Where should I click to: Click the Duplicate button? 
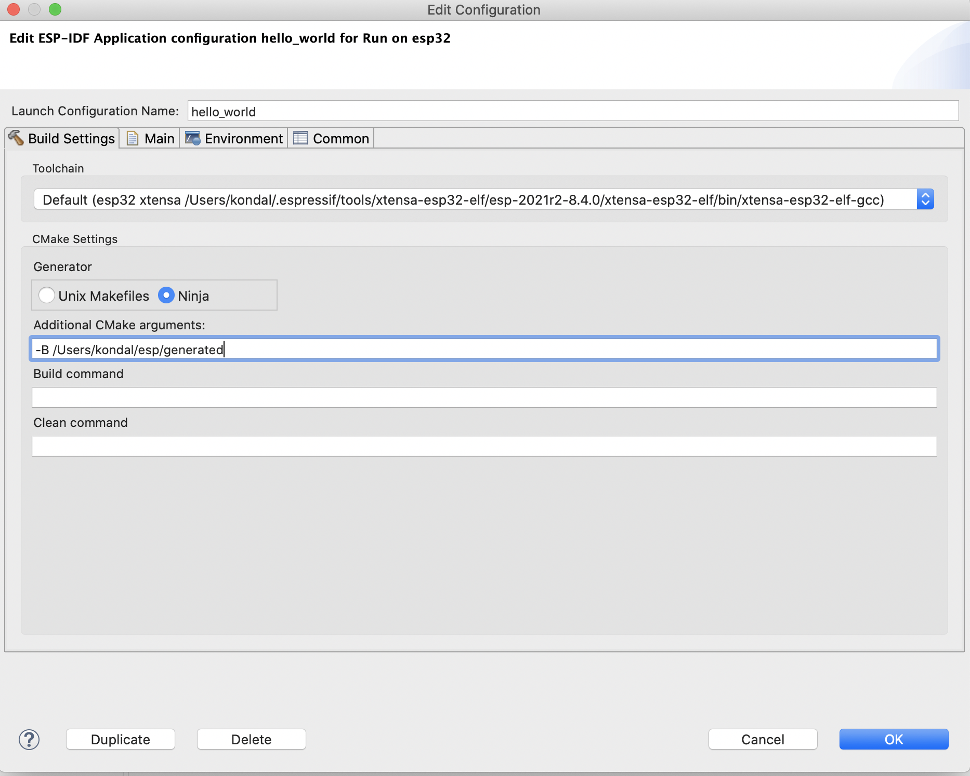121,739
